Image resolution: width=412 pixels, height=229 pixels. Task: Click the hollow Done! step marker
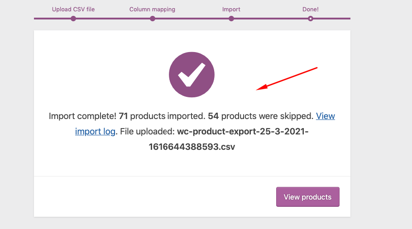(311, 19)
